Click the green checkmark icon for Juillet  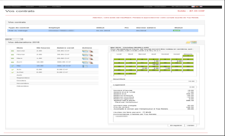12,73
